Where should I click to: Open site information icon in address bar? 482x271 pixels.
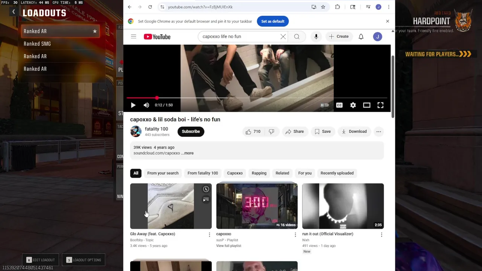click(162, 7)
